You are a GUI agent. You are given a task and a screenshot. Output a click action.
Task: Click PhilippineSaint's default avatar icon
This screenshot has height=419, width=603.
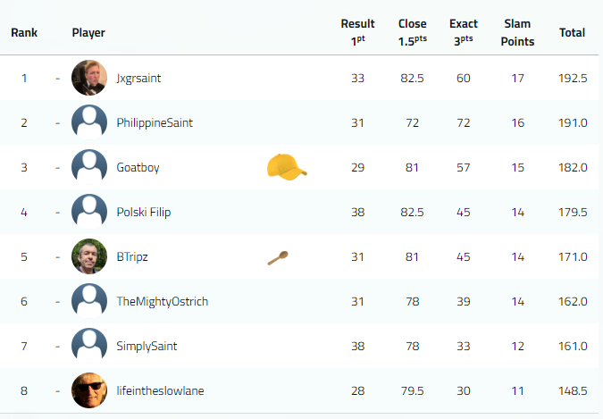tap(89, 122)
